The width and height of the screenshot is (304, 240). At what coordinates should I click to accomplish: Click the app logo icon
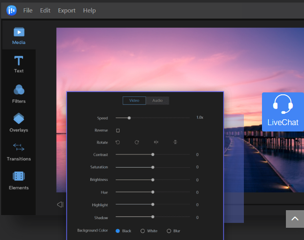pyautogui.click(x=11, y=10)
